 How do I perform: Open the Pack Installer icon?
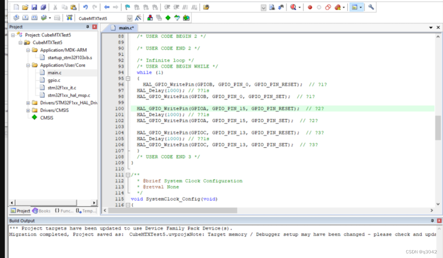pyautogui.click(x=186, y=18)
